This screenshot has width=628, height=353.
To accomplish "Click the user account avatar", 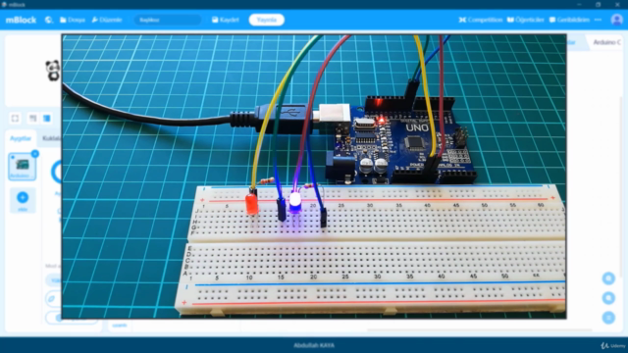I will tap(617, 20).
